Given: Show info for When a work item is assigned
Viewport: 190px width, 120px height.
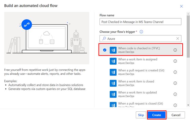Looking at the screenshot, I should click(x=175, y=61).
